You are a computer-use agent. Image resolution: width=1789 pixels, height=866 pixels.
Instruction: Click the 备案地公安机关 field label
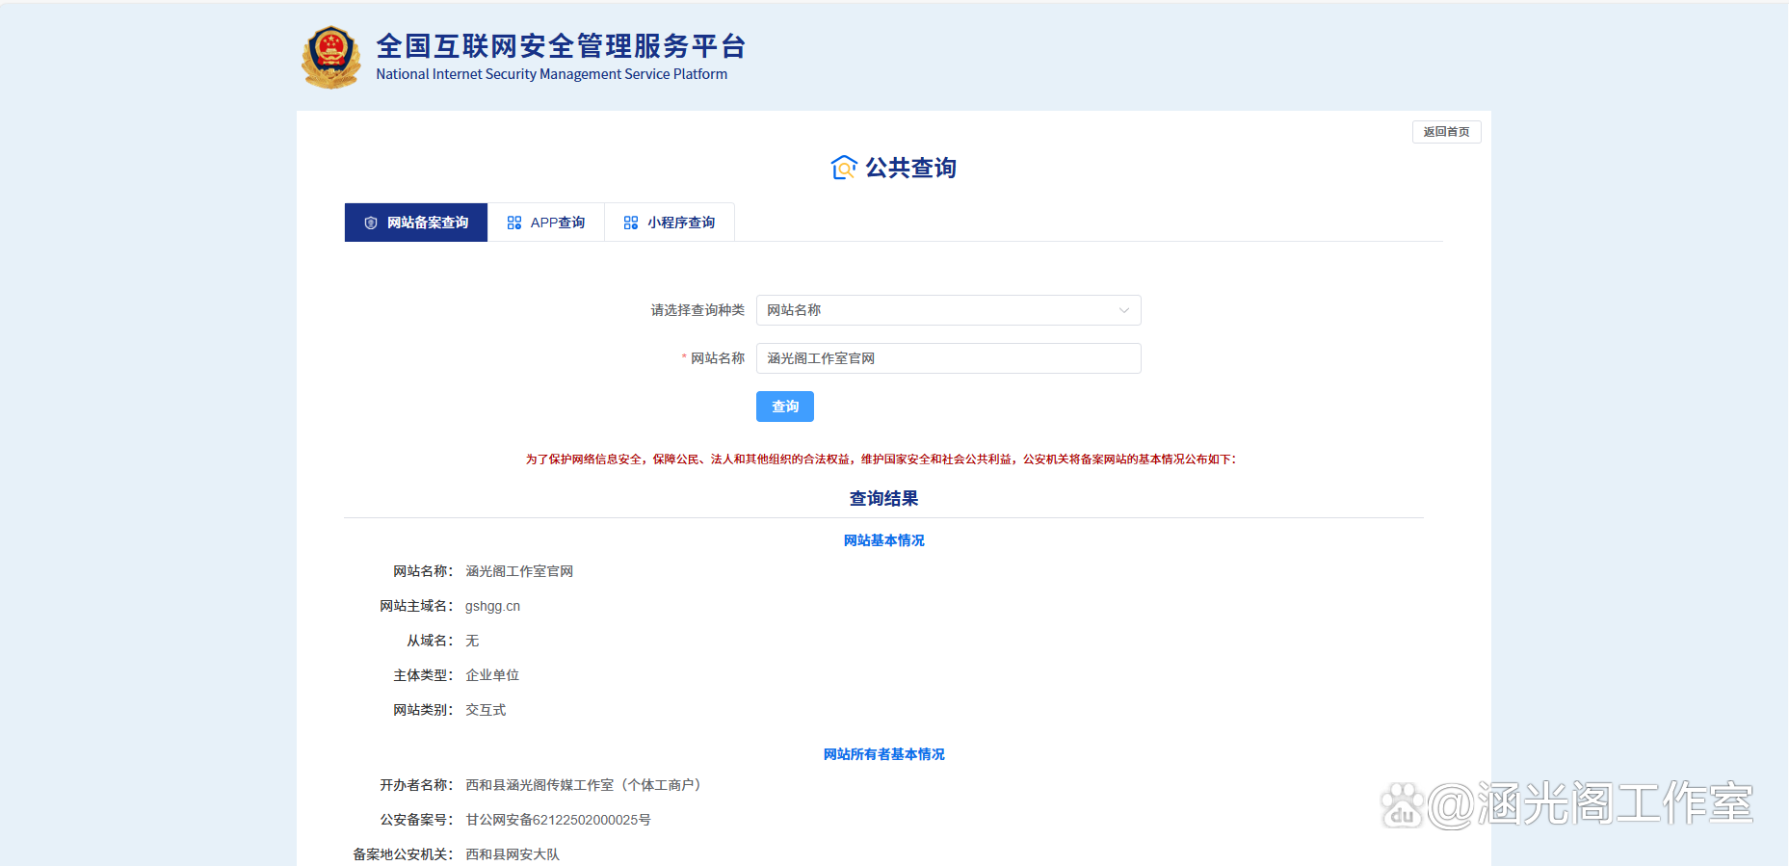pyautogui.click(x=403, y=854)
